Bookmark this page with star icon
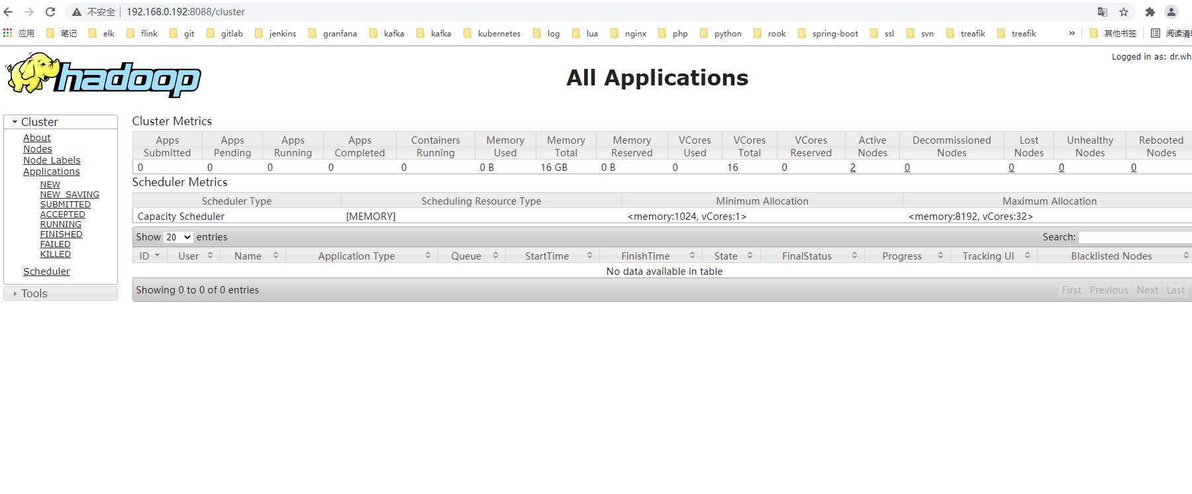1192x494 pixels. point(1124,12)
